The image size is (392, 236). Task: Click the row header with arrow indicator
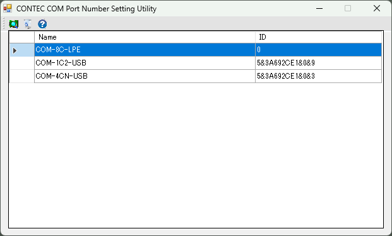pos(21,50)
